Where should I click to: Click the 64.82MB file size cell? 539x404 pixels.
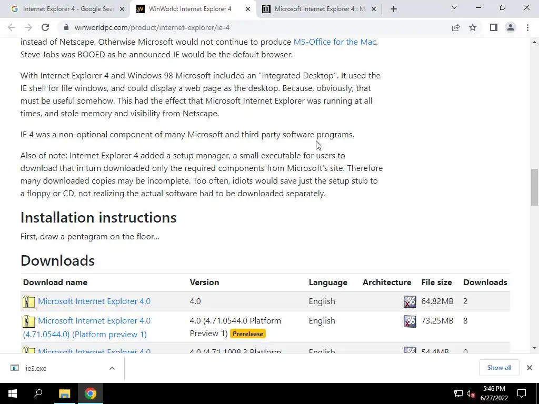click(x=437, y=301)
